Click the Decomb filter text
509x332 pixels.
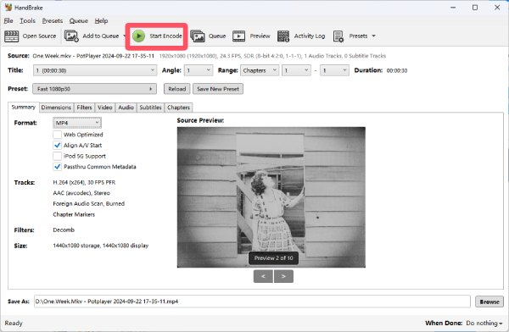pyautogui.click(x=64, y=230)
